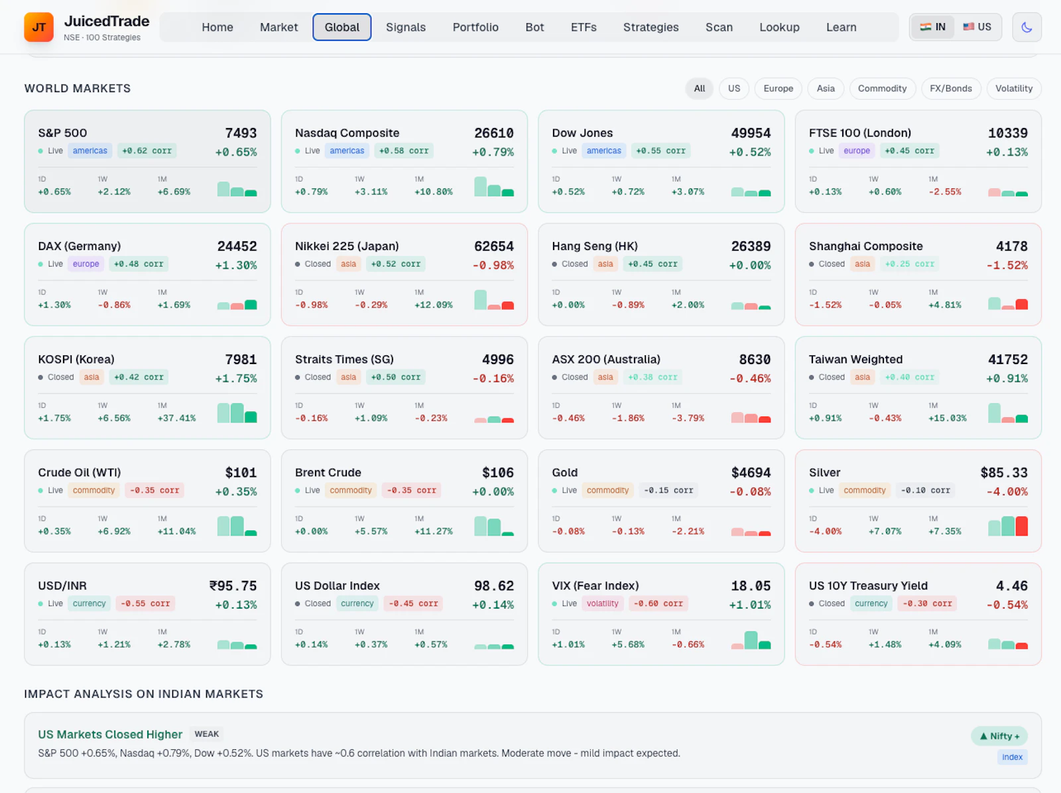Click commodity tag on Gold card

click(607, 491)
